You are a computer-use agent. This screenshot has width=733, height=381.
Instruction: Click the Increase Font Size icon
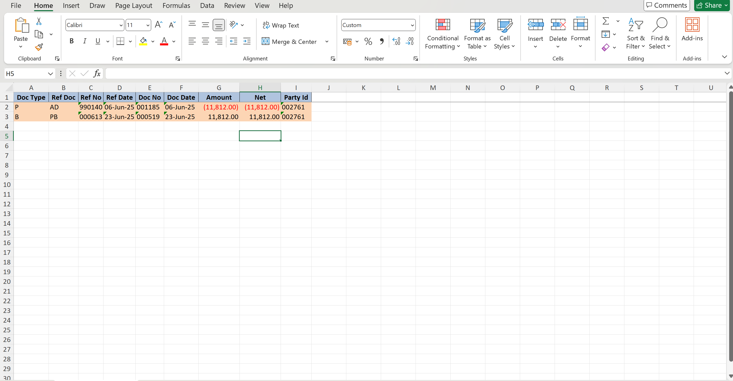tap(158, 25)
